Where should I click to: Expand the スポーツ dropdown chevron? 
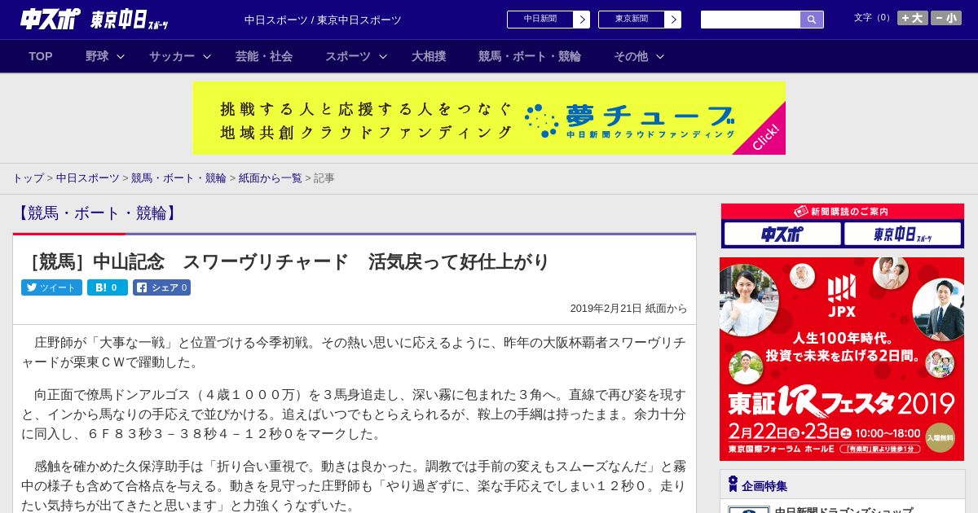383,56
